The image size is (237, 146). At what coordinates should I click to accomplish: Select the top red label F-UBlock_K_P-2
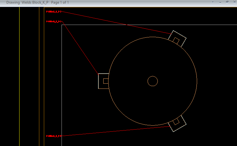pos(54,12)
